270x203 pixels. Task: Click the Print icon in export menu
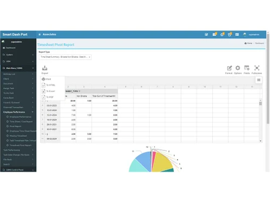click(43, 79)
